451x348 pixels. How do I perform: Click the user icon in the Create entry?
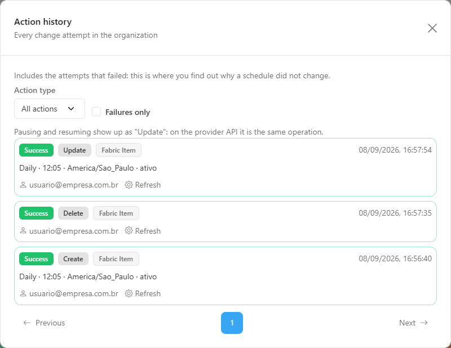tap(23, 293)
